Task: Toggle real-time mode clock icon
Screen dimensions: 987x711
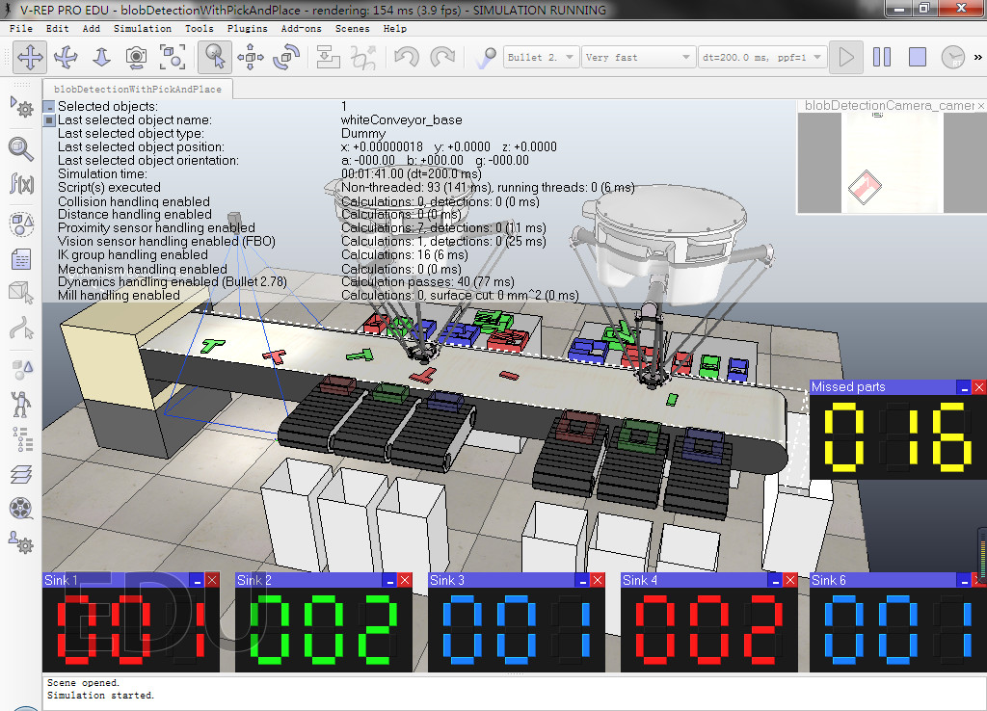Action: coord(953,57)
